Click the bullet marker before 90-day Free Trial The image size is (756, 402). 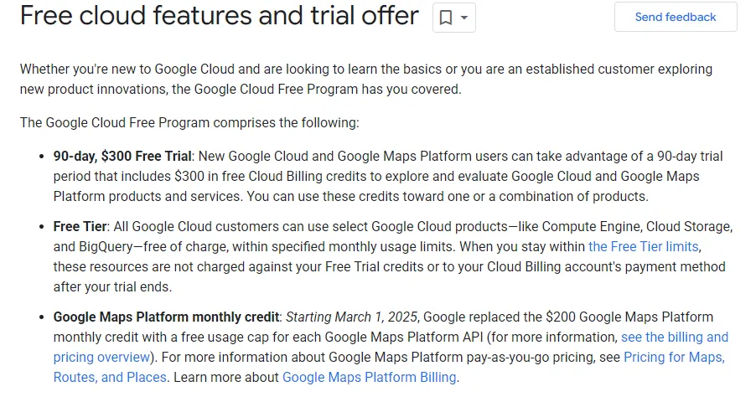[x=41, y=157]
